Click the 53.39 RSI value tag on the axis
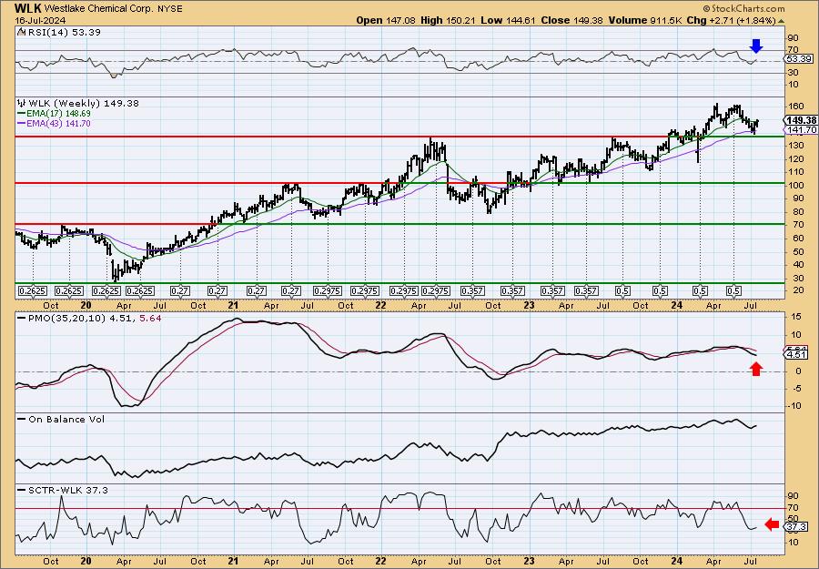 (799, 59)
